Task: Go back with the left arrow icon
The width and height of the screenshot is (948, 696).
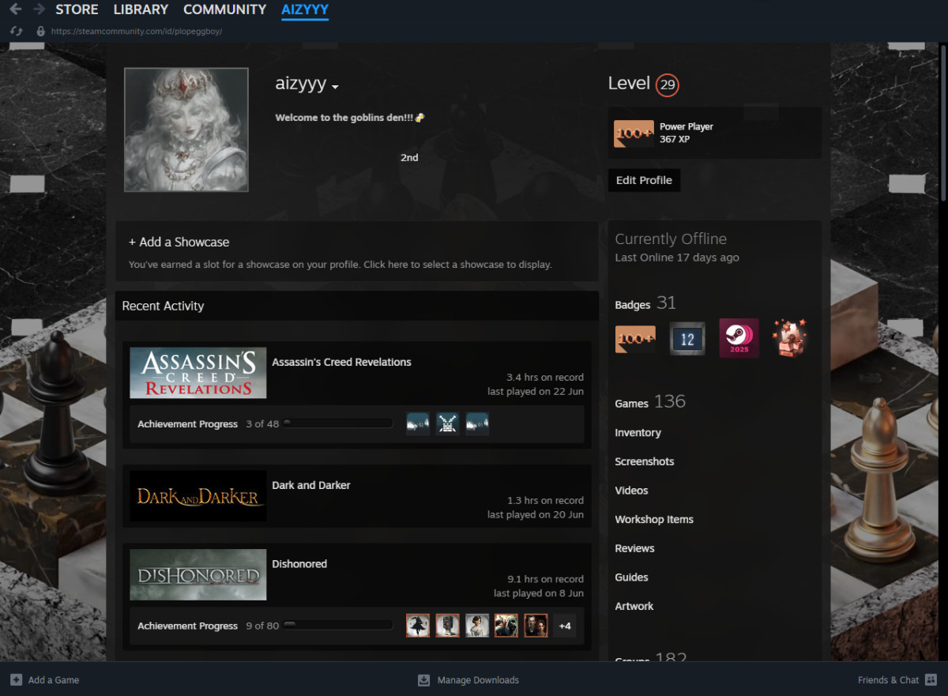Action: pos(15,9)
